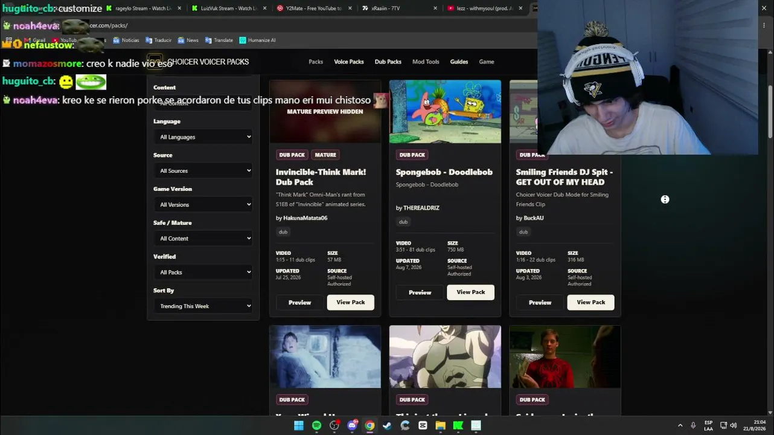Preview the Spongebob Doodlebob pack
This screenshot has height=435, width=774.
click(x=420, y=292)
